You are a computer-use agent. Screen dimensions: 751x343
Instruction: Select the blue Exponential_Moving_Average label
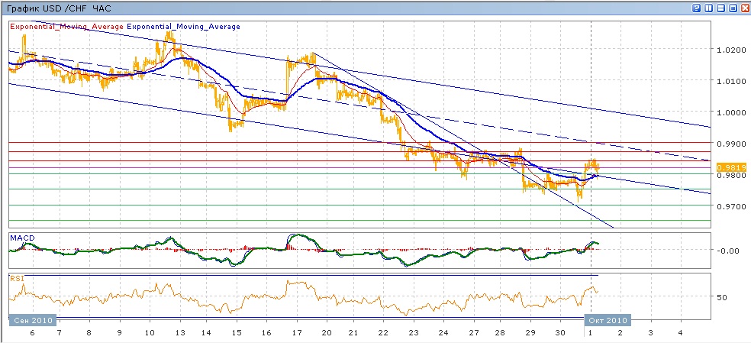tap(183, 27)
